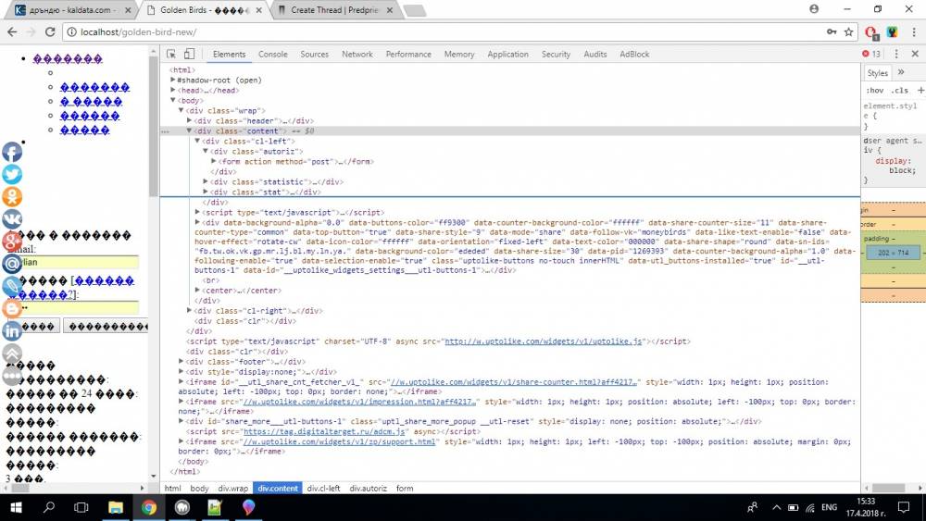Screen dimensions: 926x521
Task: Open the tag.digitaltarget.ru adcm.js link
Action: (324, 431)
